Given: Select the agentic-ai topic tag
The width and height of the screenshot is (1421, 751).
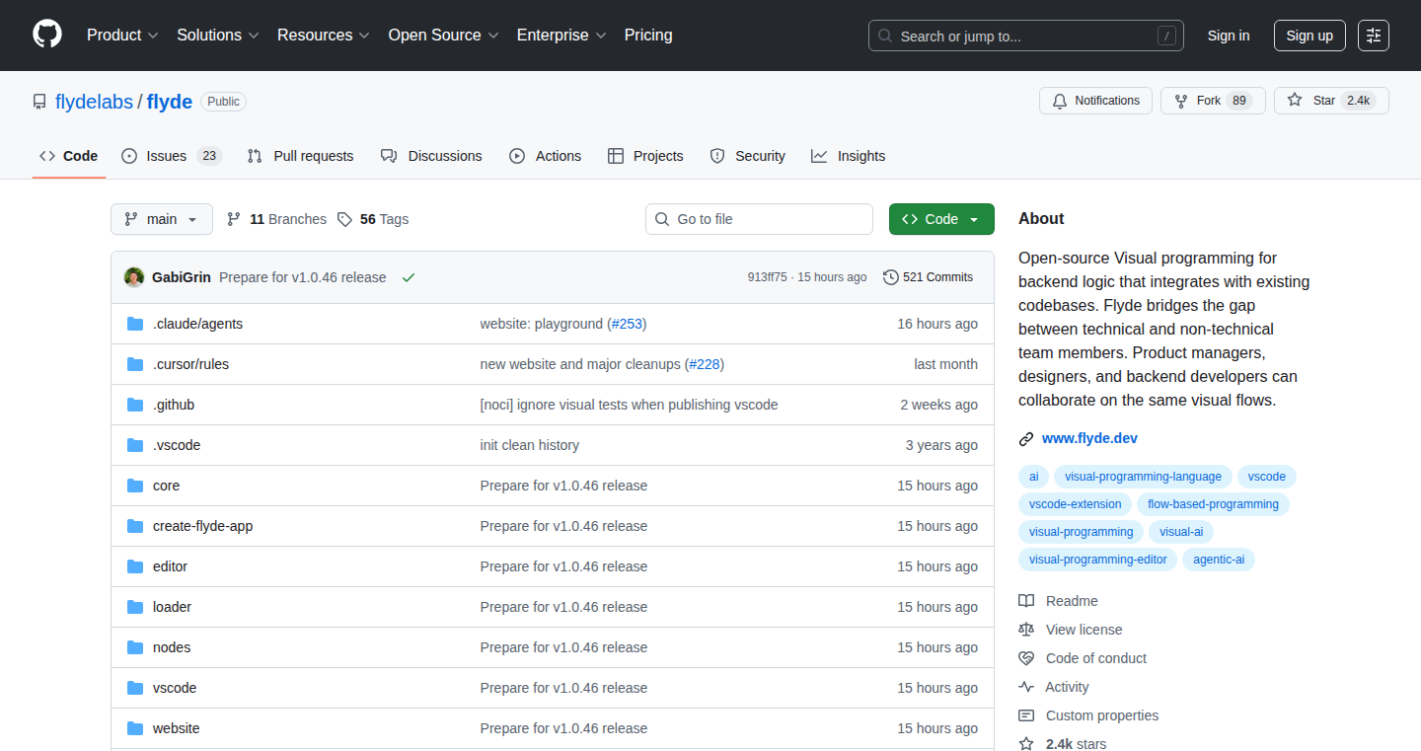Looking at the screenshot, I should click(x=1219, y=560).
